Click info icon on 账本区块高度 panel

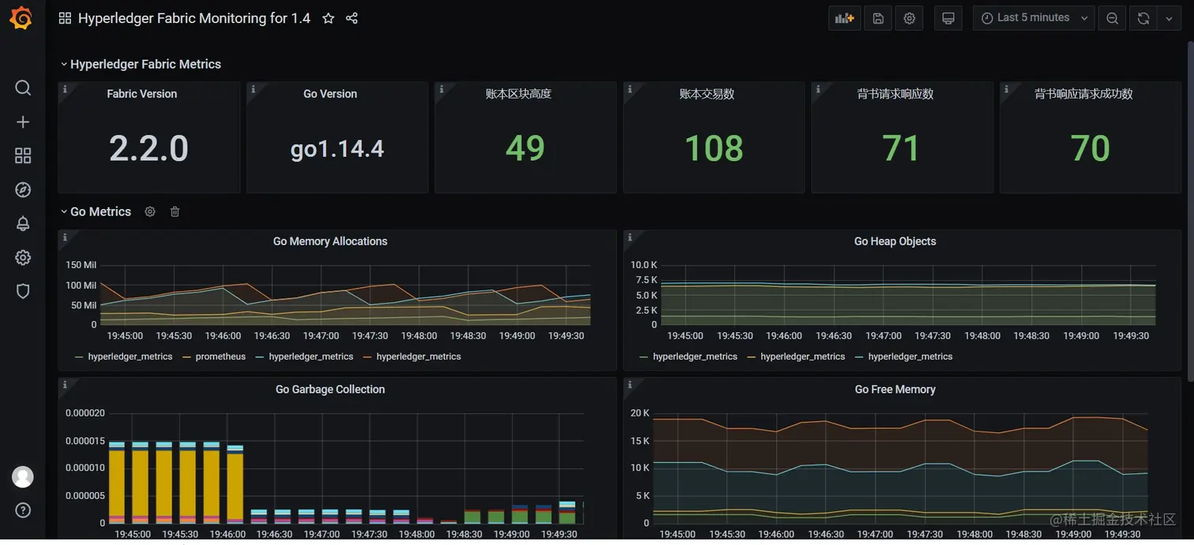(441, 89)
